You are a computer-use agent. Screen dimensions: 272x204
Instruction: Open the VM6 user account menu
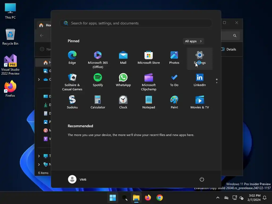click(77, 179)
